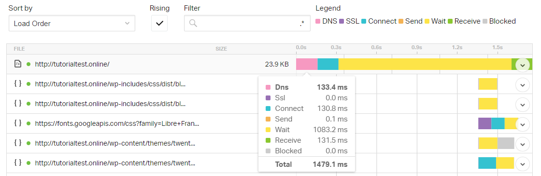Click the pink DNS legend swatch
The height and width of the screenshot is (176, 541).
[x=318, y=21]
